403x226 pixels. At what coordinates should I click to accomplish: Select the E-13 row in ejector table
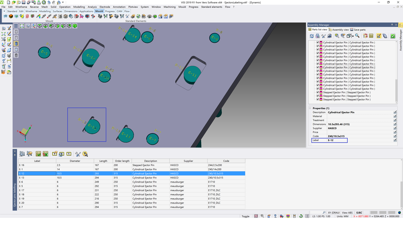[132, 178]
